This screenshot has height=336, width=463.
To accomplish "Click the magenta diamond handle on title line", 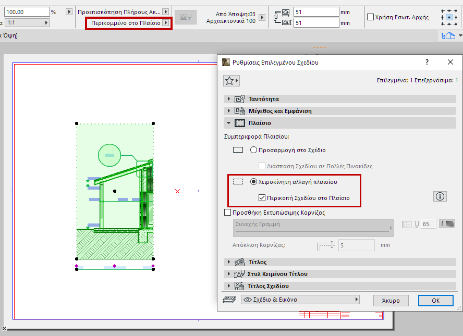I will pos(115,266).
